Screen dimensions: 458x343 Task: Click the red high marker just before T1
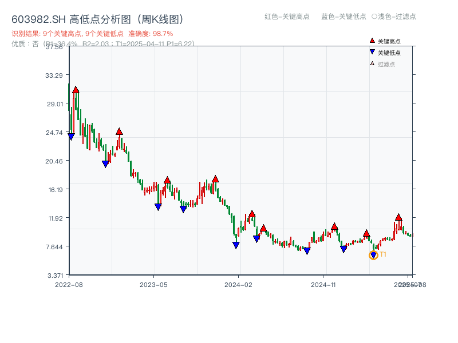(366, 233)
